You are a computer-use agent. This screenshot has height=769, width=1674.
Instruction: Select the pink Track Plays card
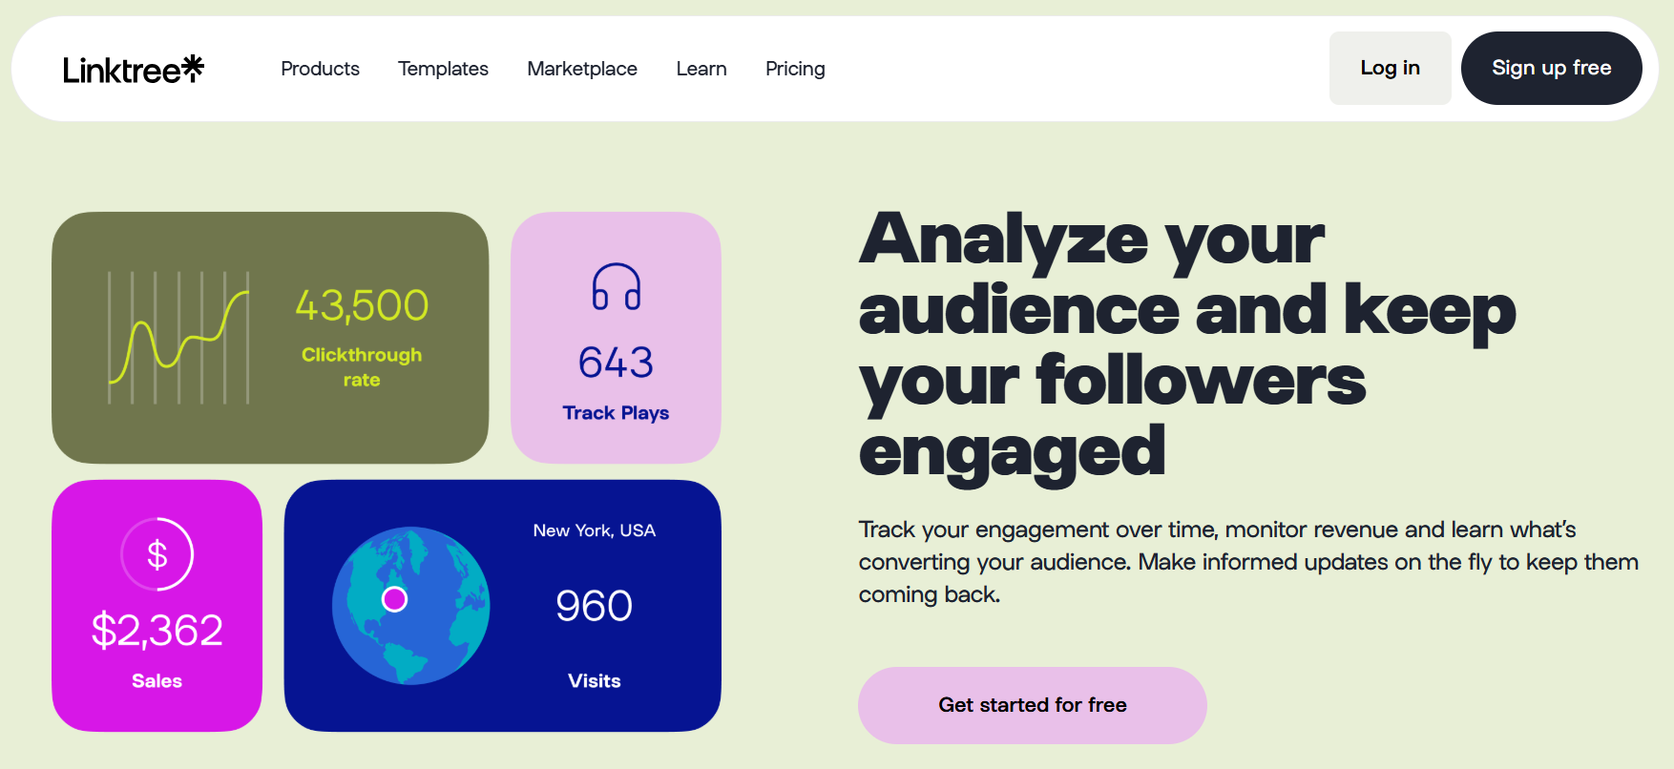616,339
